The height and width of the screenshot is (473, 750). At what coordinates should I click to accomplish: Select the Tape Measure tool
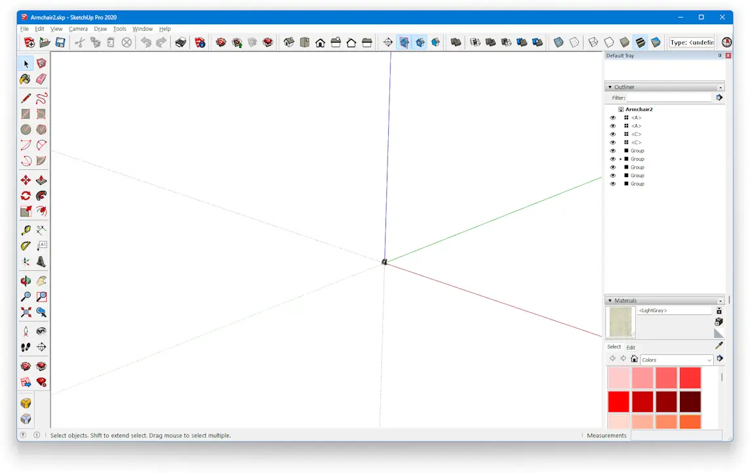(x=26, y=230)
